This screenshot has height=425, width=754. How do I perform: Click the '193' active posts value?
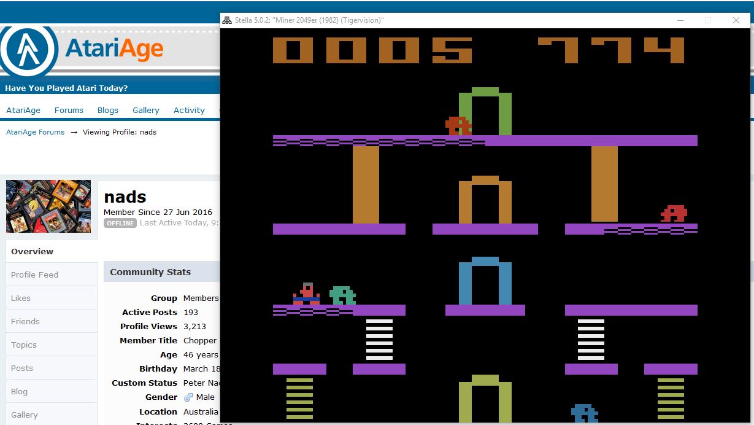(191, 312)
